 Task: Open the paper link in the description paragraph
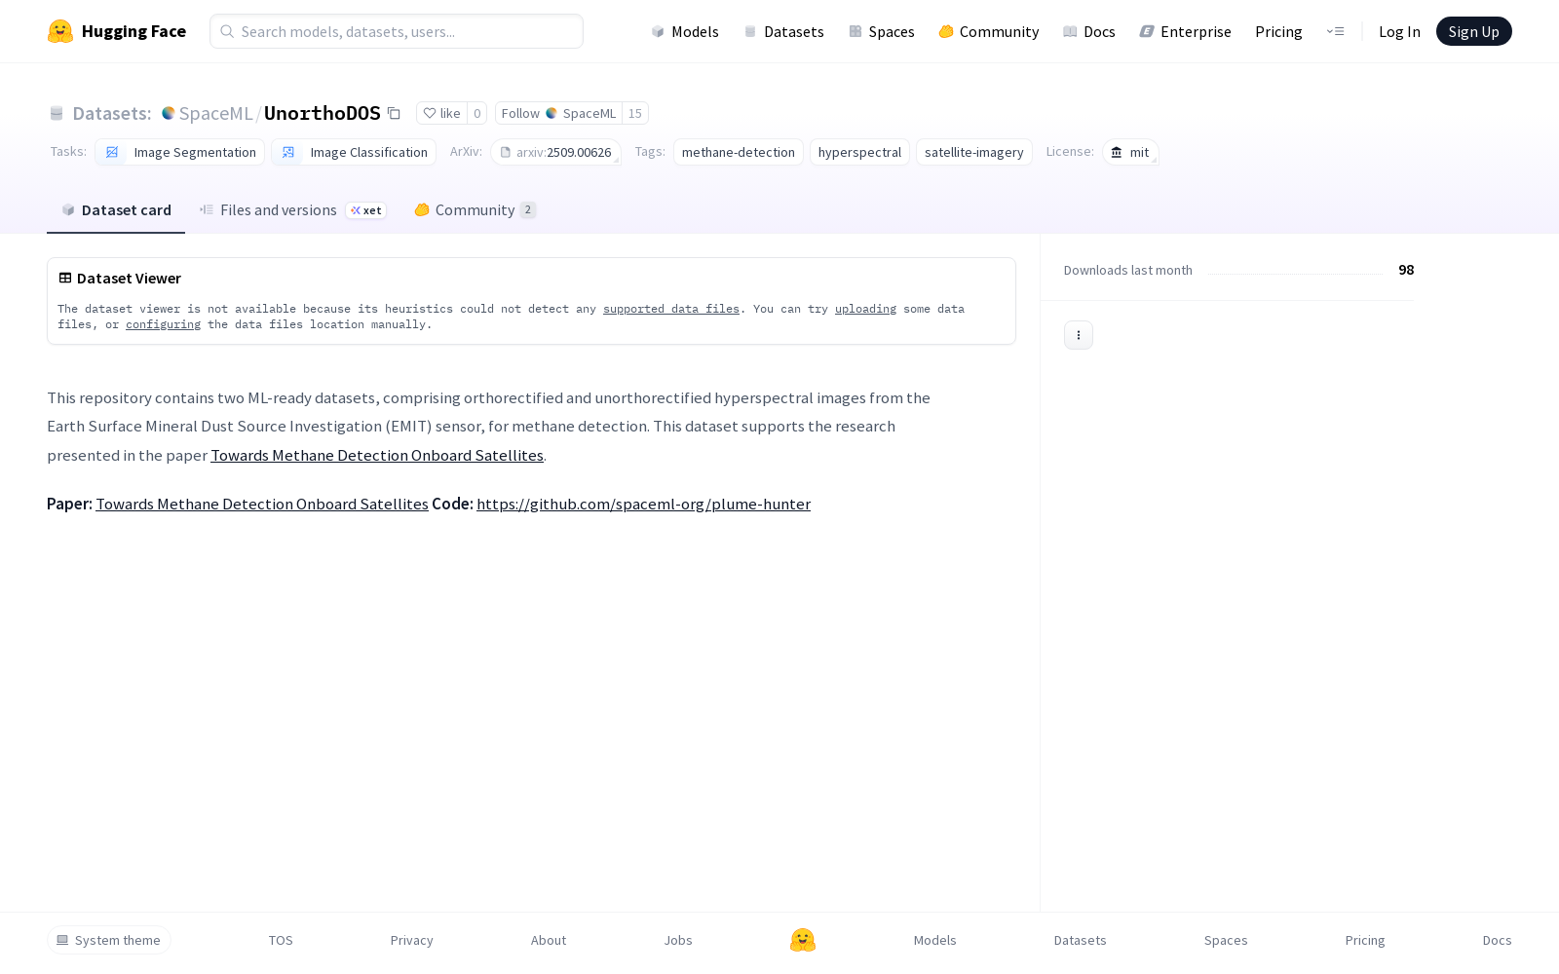377,455
